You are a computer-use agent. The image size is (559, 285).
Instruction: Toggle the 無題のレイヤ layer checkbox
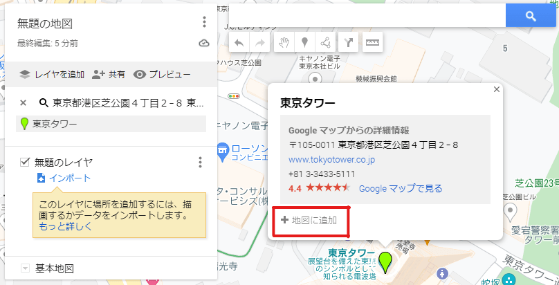click(x=25, y=162)
